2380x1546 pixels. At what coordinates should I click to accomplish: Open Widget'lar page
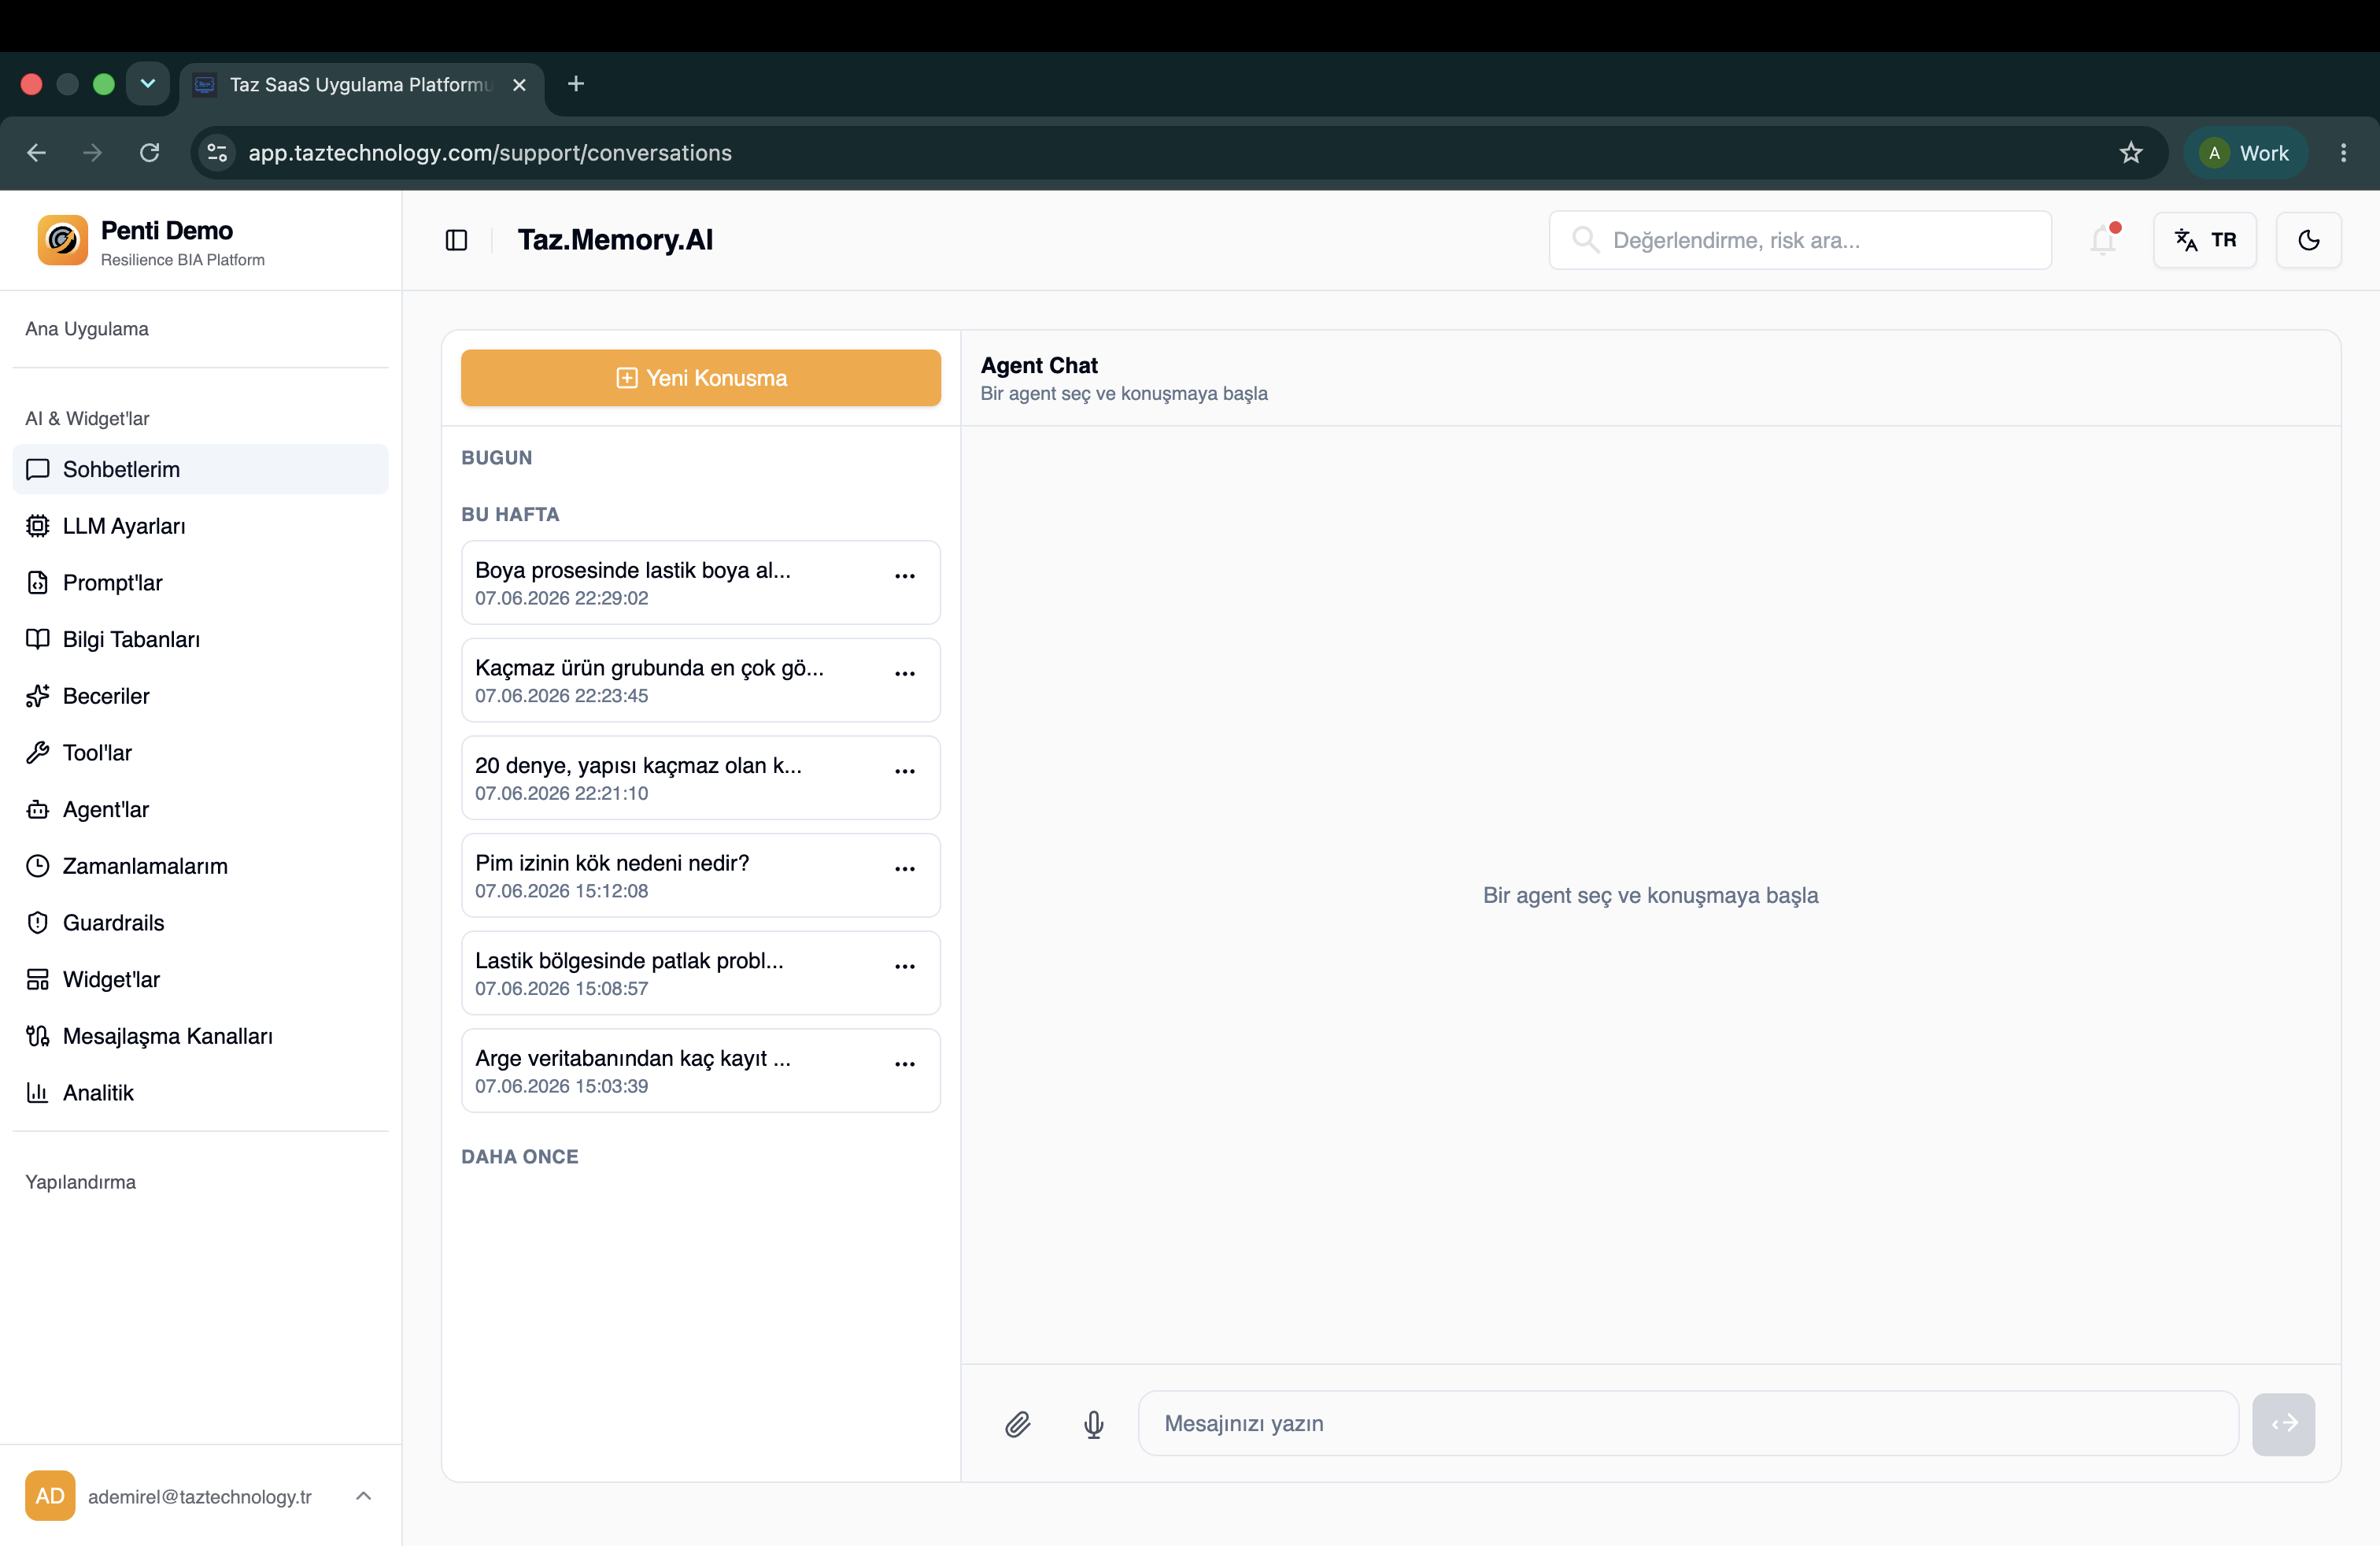pos(201,979)
